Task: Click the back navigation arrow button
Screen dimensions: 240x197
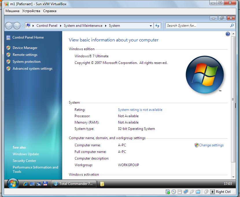Action: click(9, 26)
